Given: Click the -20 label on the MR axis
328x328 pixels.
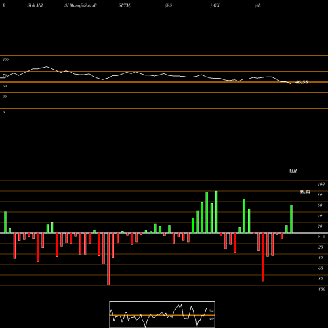Looking at the screenshot, I should point(320,247).
